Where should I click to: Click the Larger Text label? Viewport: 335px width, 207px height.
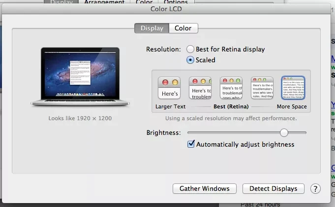click(170, 106)
